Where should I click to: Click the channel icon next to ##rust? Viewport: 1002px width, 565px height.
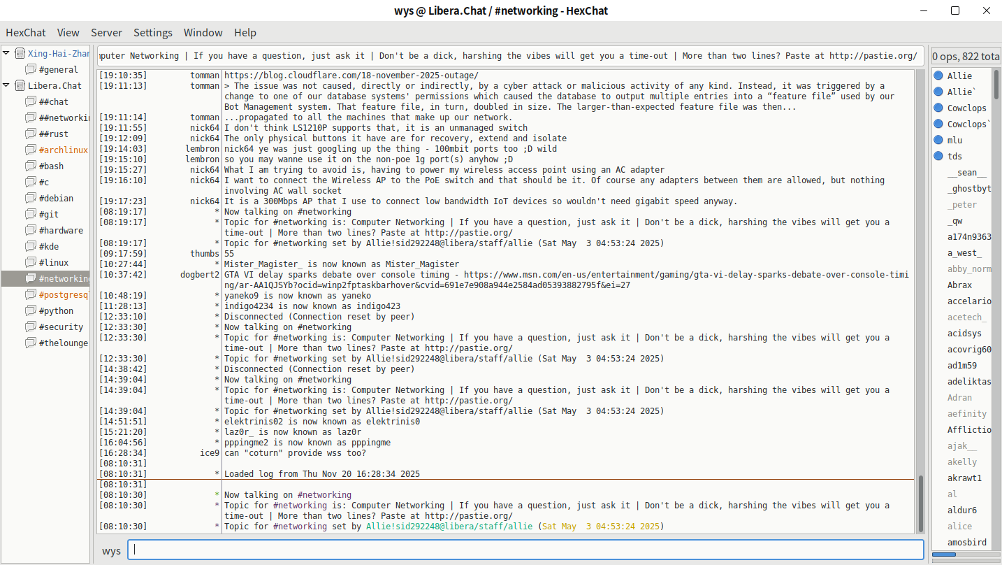click(x=30, y=134)
